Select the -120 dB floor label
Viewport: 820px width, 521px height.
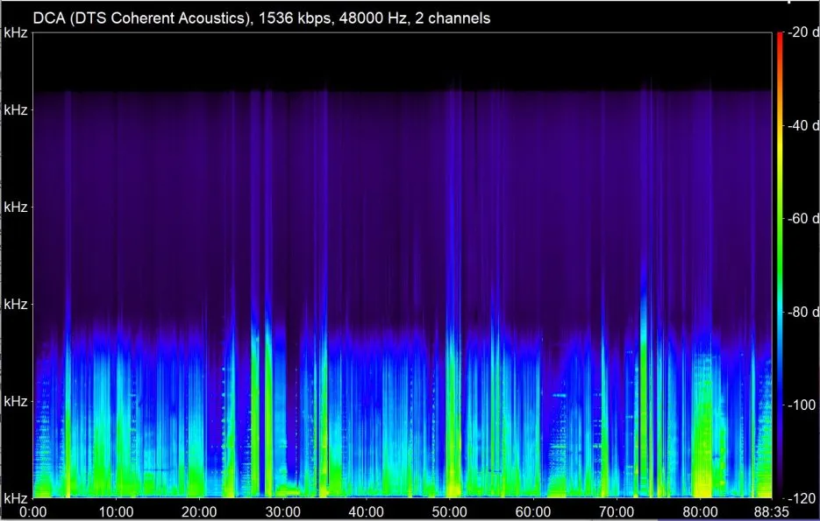point(800,497)
